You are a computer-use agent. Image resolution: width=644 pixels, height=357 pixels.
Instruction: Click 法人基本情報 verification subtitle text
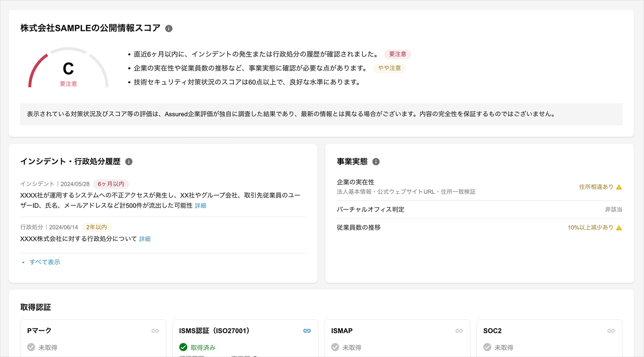click(x=406, y=192)
